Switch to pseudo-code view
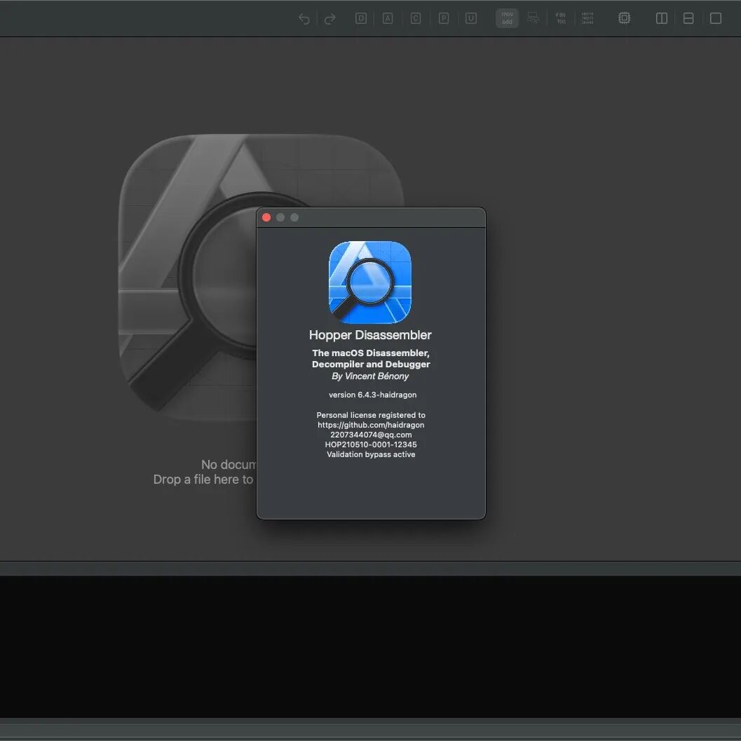This screenshot has width=741, height=741. pyautogui.click(x=561, y=18)
